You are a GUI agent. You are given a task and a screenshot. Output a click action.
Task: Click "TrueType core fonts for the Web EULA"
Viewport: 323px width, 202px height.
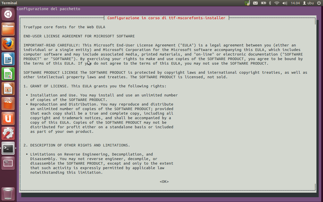[64, 27]
